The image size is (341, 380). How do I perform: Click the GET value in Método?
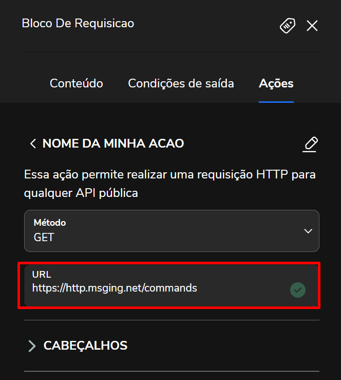(x=44, y=238)
